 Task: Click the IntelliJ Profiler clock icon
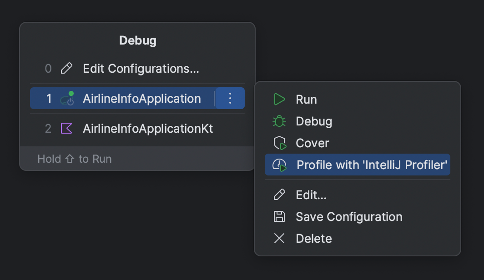pyautogui.click(x=279, y=165)
